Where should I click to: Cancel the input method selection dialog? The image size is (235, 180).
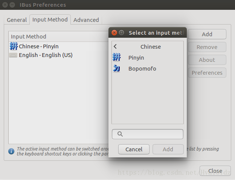(x=134, y=149)
